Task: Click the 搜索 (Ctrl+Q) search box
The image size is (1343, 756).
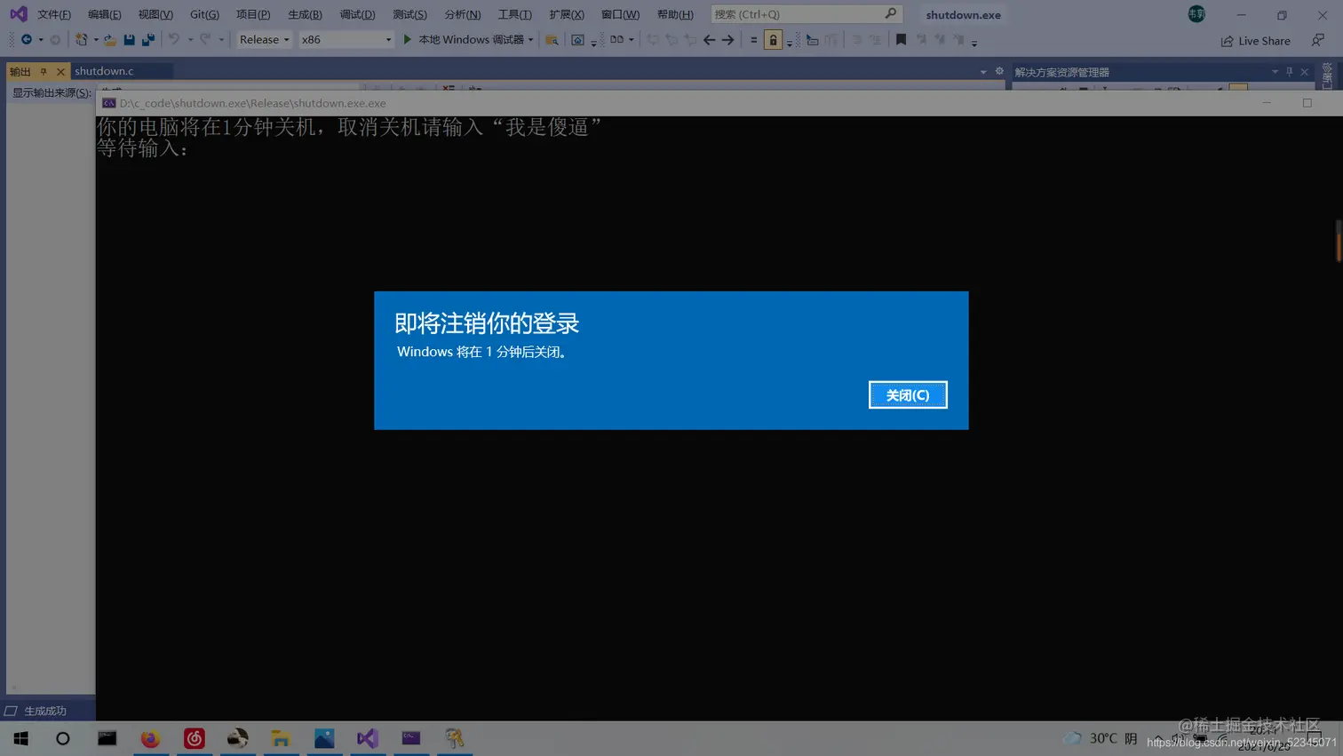Action: pos(806,14)
